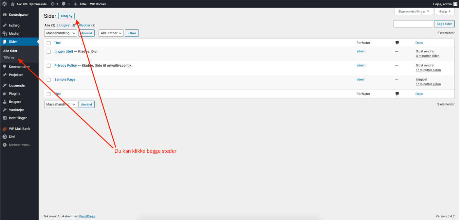Open the WordPress logo menu
Viewport: 459px width, 220px height.
5,4
